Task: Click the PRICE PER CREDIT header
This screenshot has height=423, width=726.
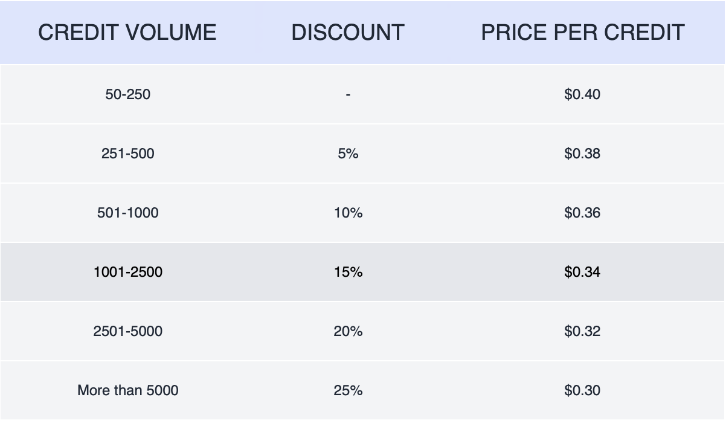Action: coord(582,33)
